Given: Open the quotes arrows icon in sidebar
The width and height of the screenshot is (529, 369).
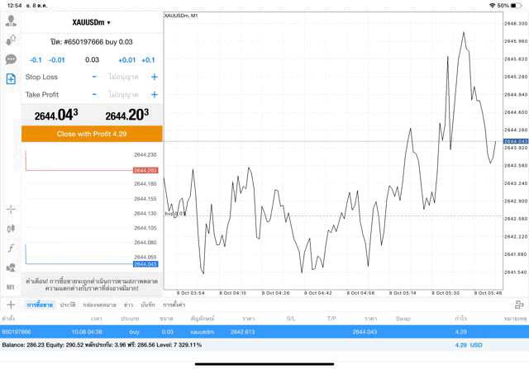Looking at the screenshot, I should tap(11, 40).
